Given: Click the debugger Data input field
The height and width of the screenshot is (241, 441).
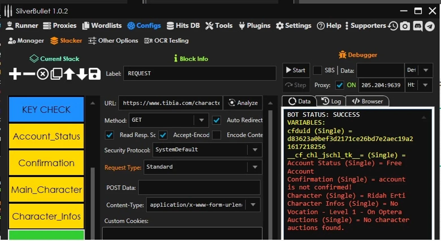Looking at the screenshot, I should [x=380, y=70].
